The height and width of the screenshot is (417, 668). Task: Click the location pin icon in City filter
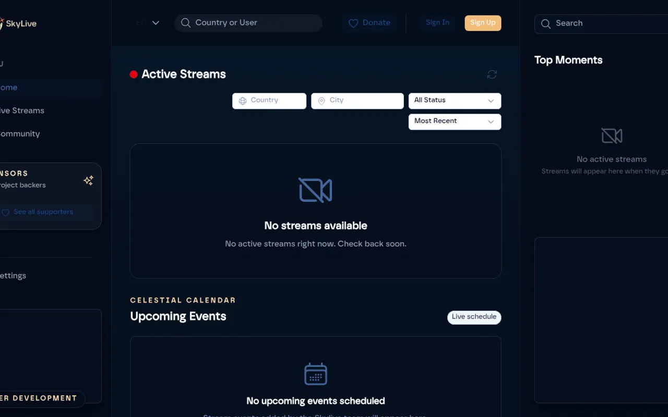[x=321, y=101]
